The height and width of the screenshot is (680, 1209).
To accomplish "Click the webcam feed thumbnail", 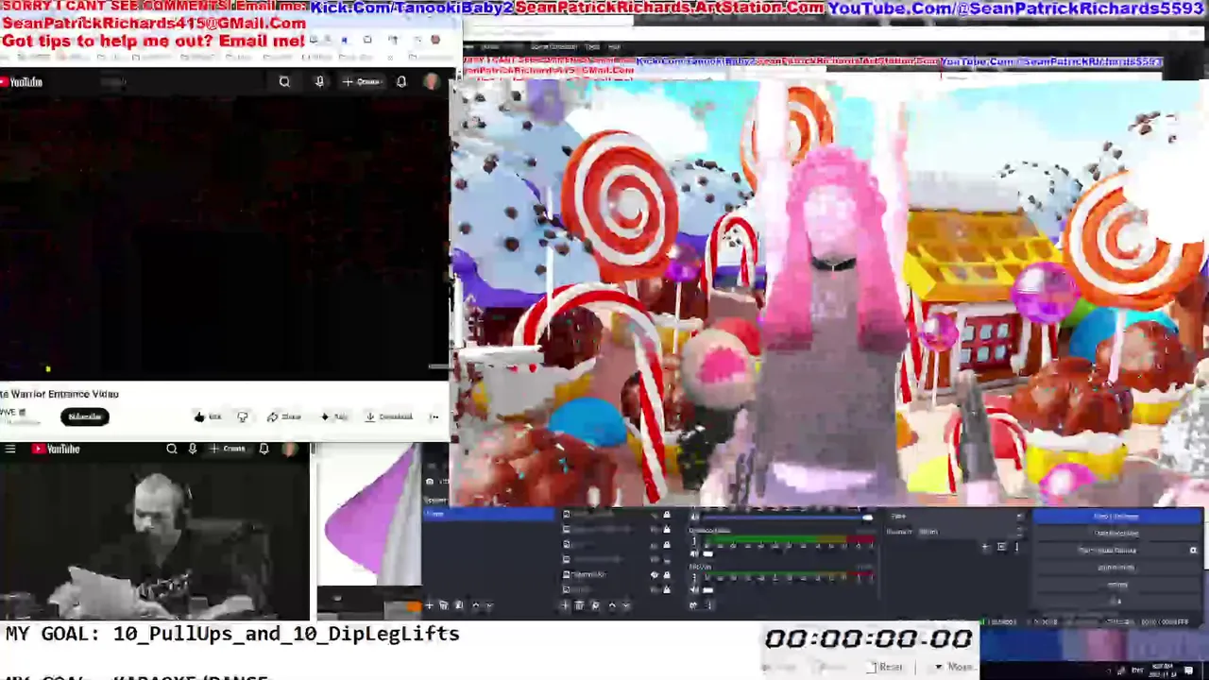I will click(155, 537).
